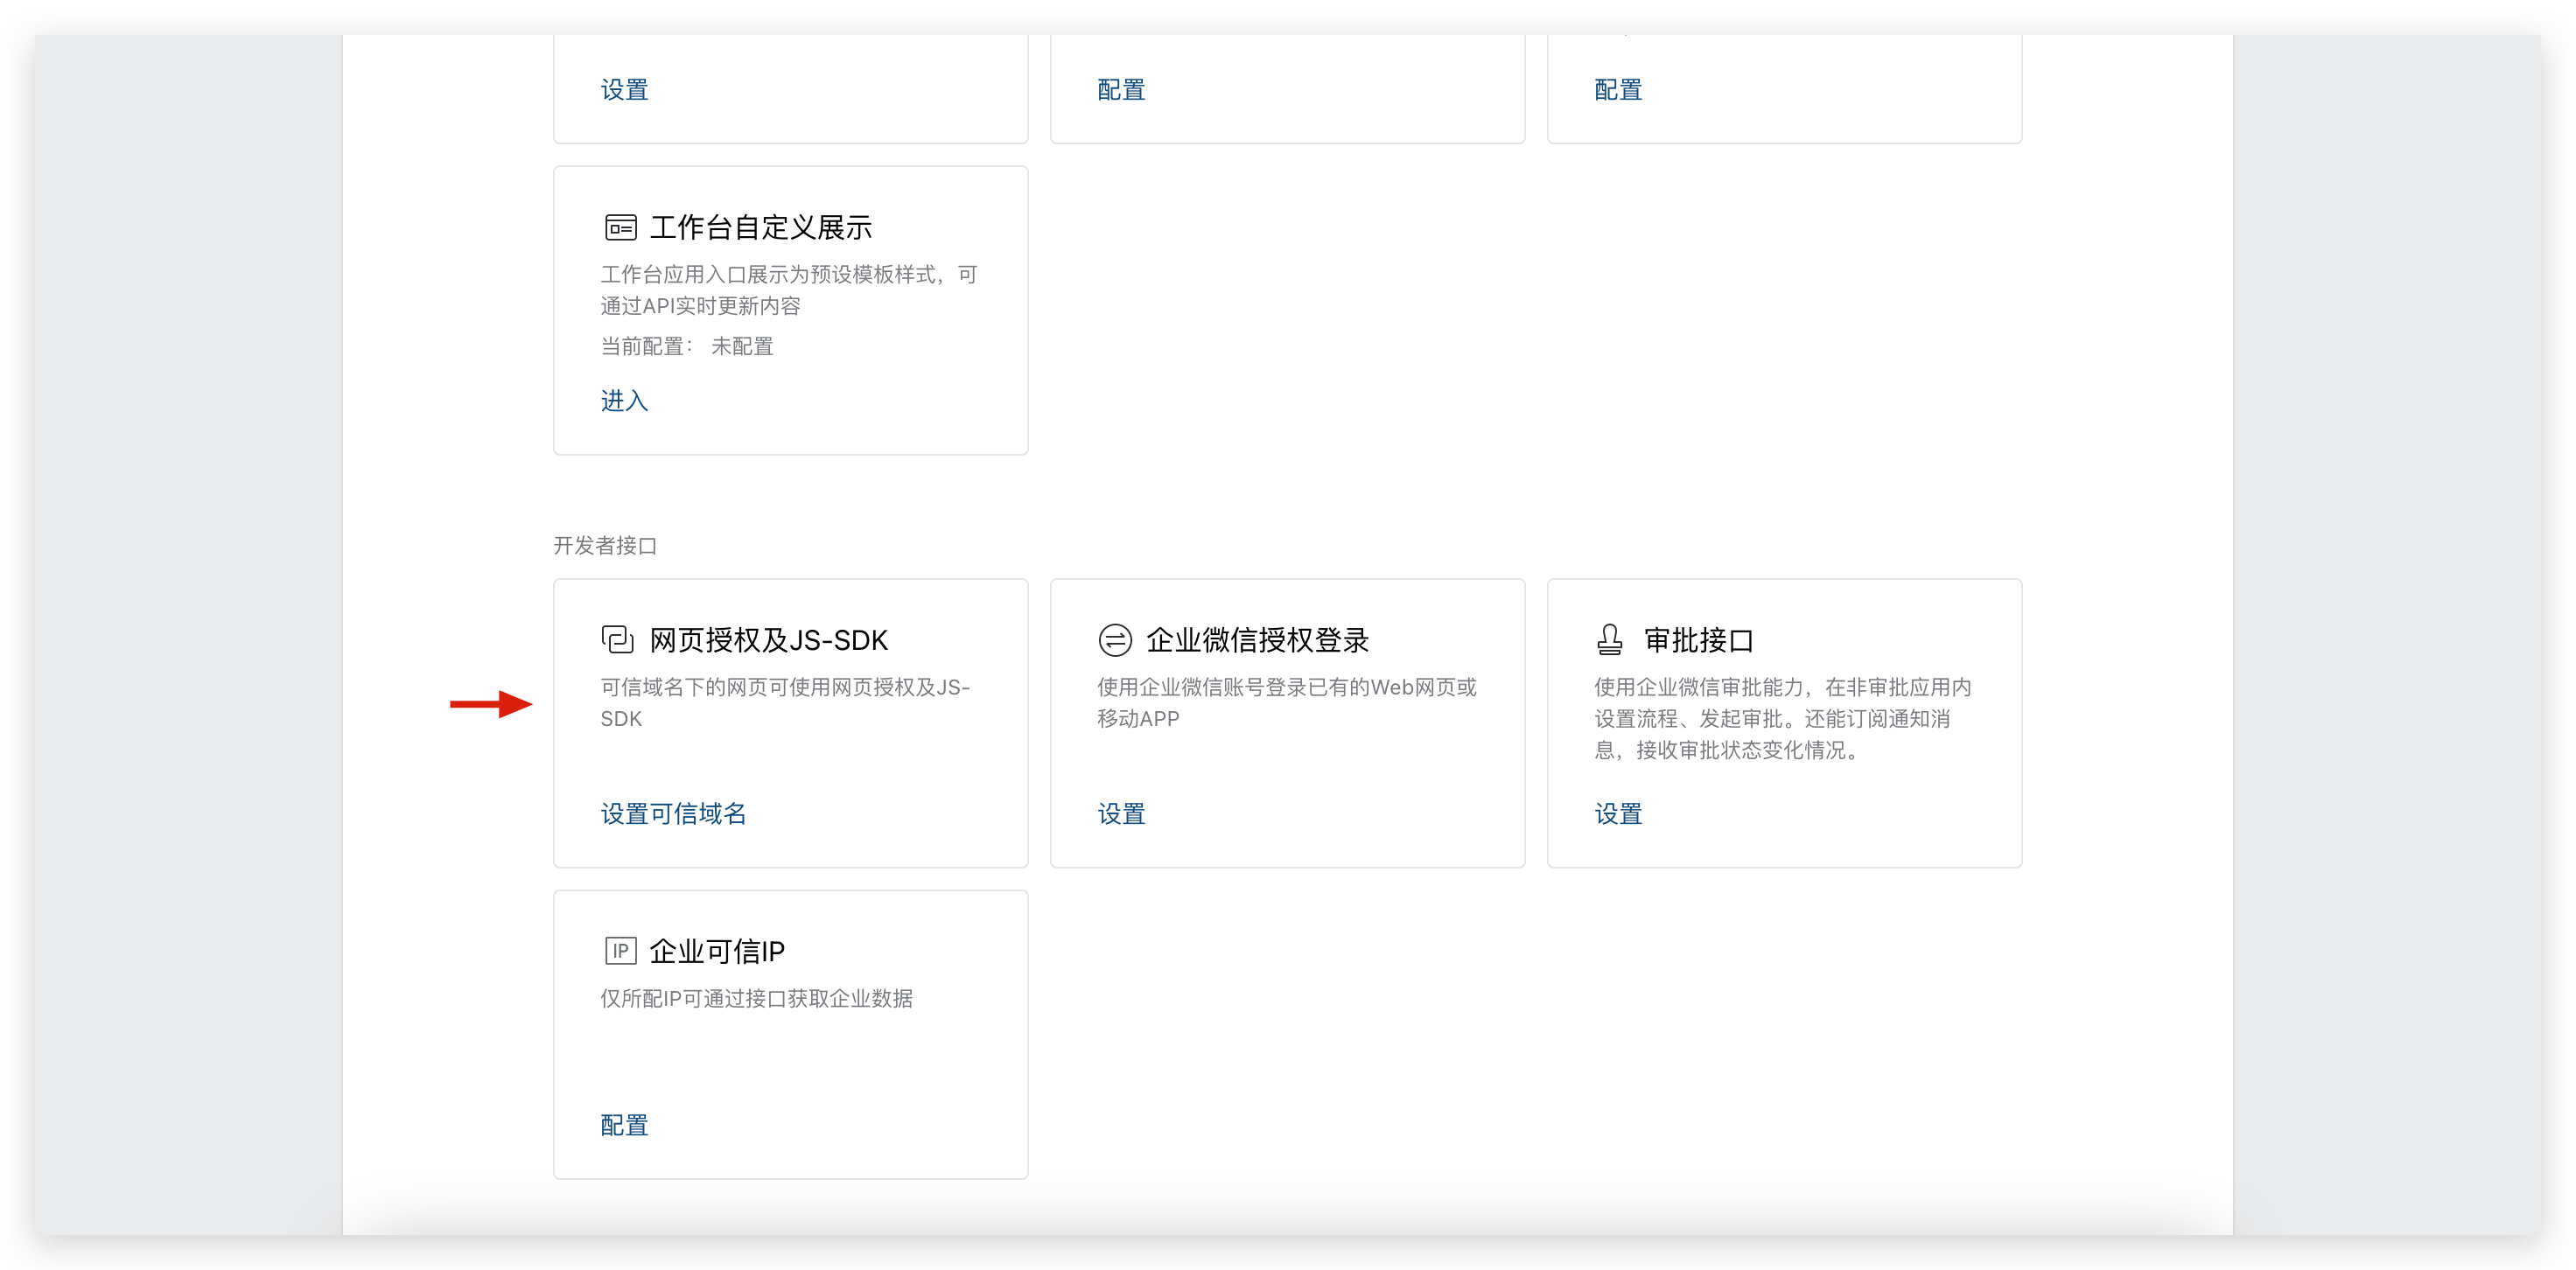The image size is (2576, 1270).
Task: Select the 审批接口 heading text
Action: point(1698,640)
